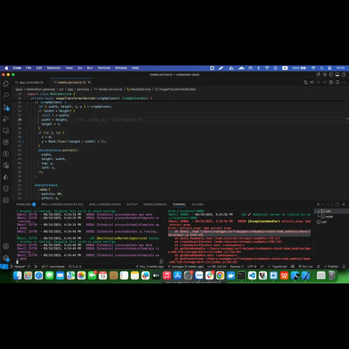This screenshot has height=349, width=349.
Task: Open the PROBLEMS panel tab
Action: [x=24, y=204]
